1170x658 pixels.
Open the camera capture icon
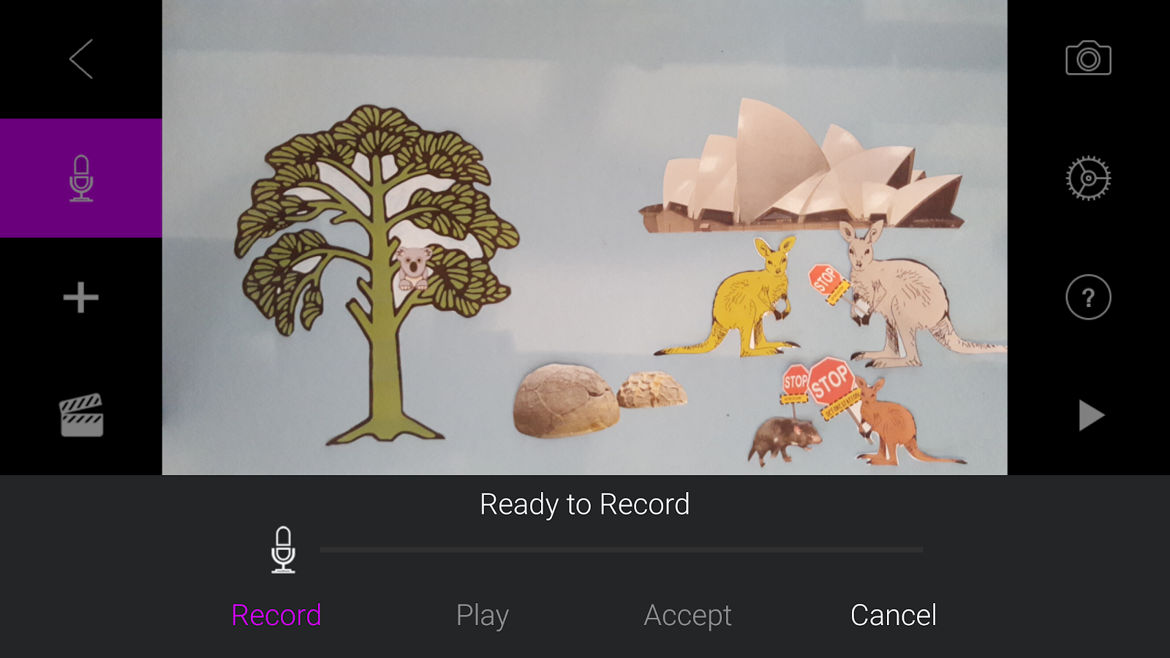click(1088, 58)
